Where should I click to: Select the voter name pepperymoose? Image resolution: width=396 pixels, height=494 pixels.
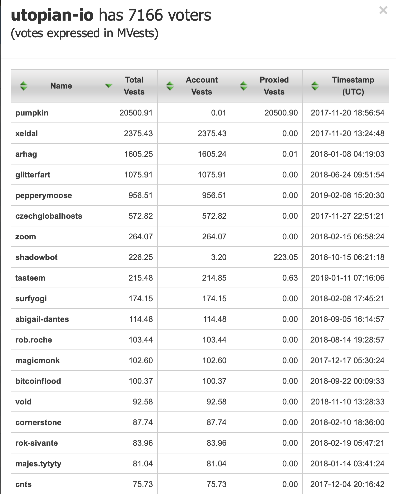click(x=44, y=195)
